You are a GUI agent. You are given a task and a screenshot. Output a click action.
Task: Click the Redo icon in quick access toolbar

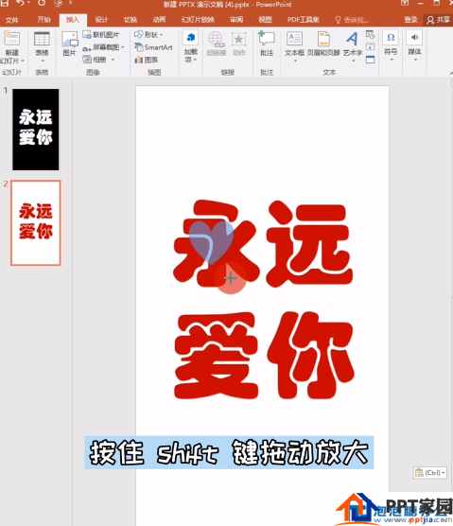42,3
